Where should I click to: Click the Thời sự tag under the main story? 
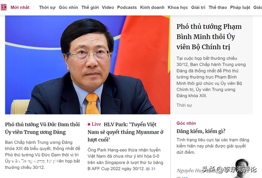click(x=184, y=105)
